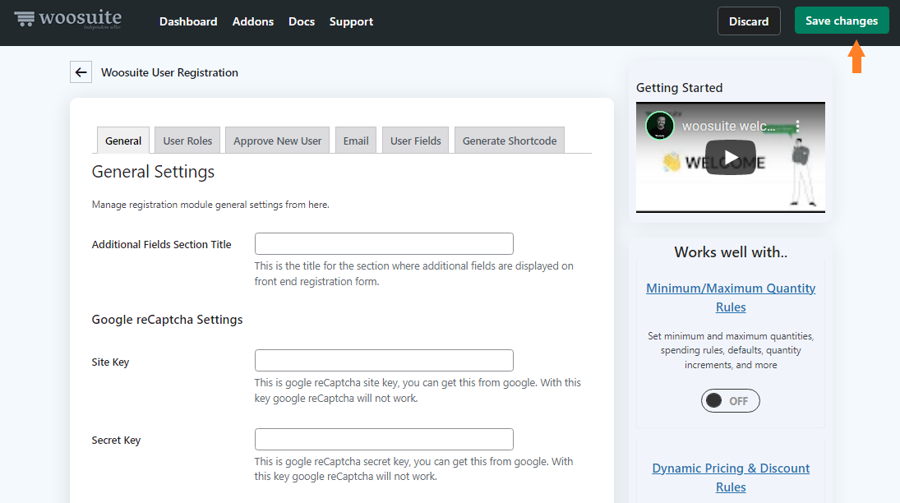
Task: Click the Getting Started heading
Action: 679,88
